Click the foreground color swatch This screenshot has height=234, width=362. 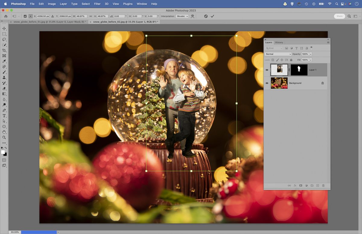(x=3, y=153)
